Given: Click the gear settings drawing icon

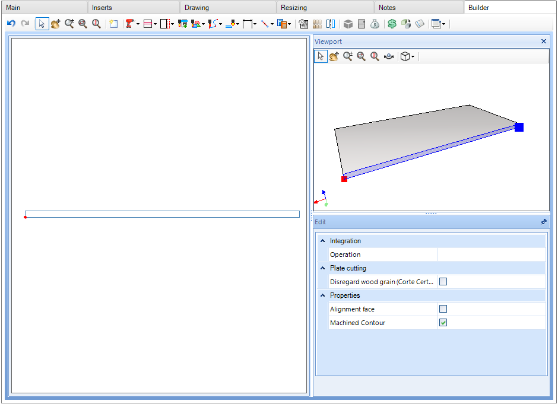Looking at the screenshot, I should pos(303,24).
